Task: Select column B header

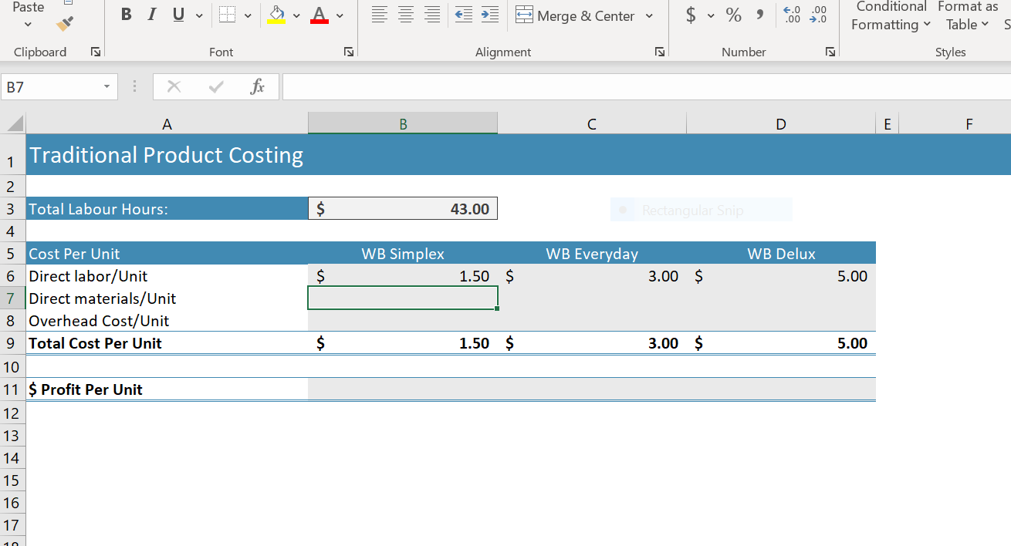Action: point(403,123)
